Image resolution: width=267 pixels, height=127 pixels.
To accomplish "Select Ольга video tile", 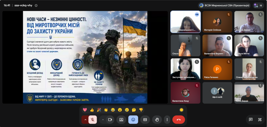I will point(186,45).
